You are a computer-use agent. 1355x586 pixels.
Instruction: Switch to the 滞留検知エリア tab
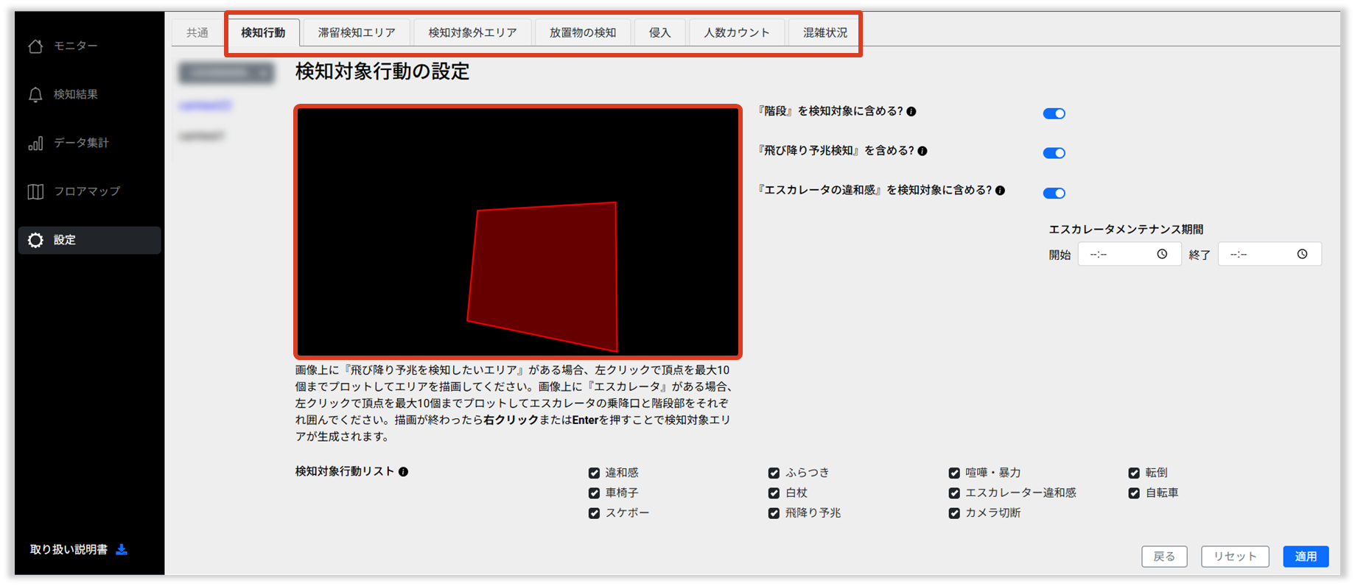(x=357, y=33)
